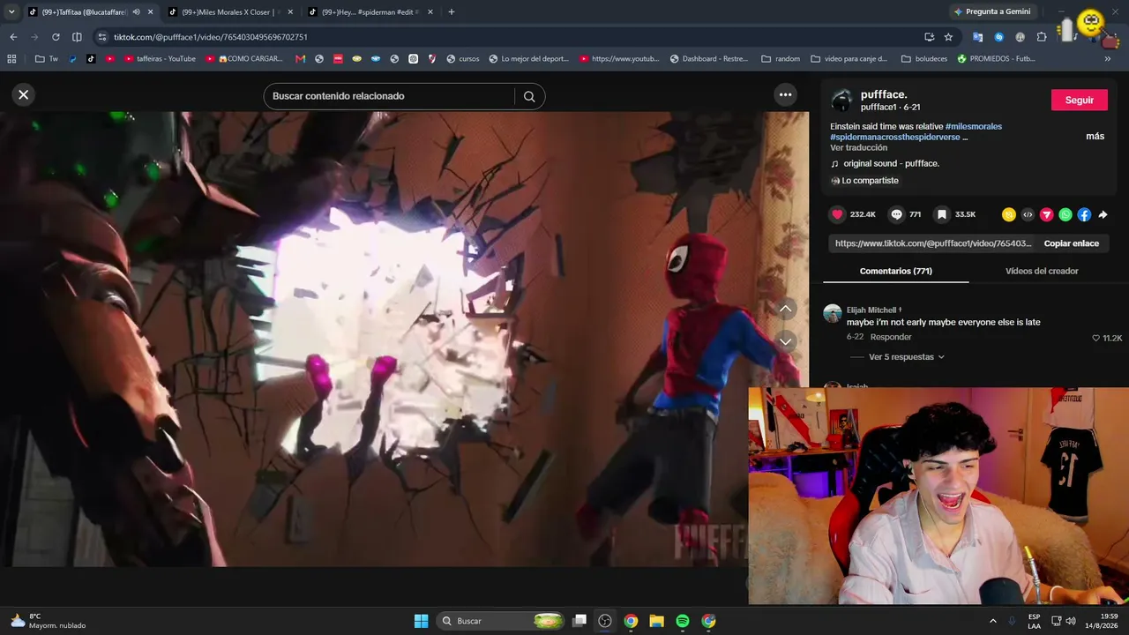The image size is (1129, 635).
Task: Share the video on WhatsApp
Action: 1065,214
